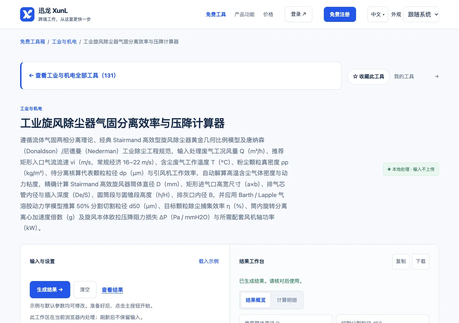
Task: Open the 中文 language dropdown
Action: coord(378,14)
